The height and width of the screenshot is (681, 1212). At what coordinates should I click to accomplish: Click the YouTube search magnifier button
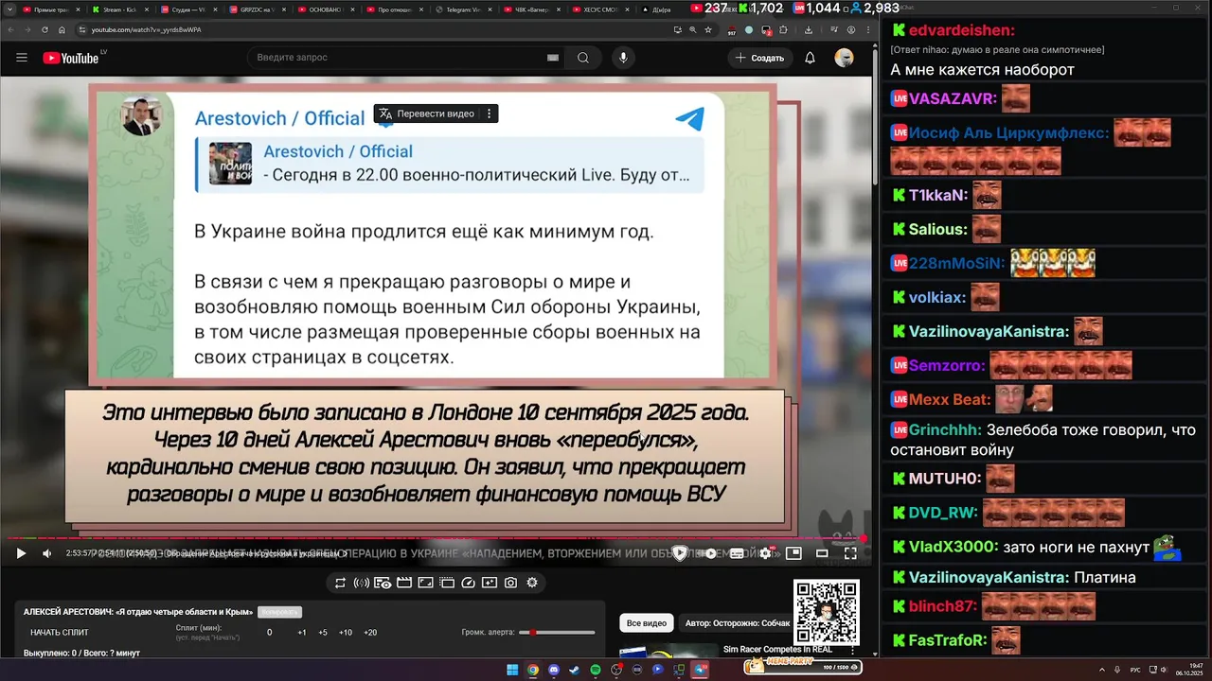tap(583, 58)
